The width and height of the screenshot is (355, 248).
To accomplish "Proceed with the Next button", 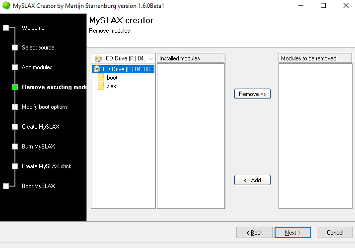I will point(292,233).
